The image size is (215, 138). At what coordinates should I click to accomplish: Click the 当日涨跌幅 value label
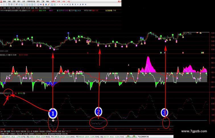pos(111,10)
